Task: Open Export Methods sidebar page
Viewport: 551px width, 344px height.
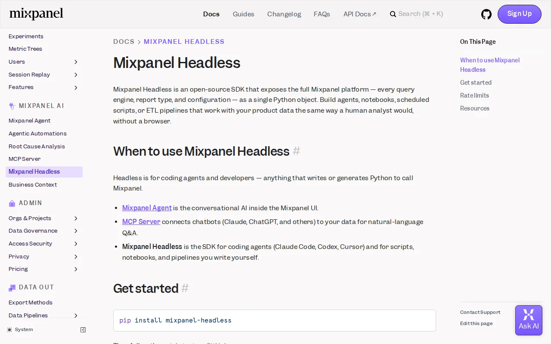Action: 31,303
